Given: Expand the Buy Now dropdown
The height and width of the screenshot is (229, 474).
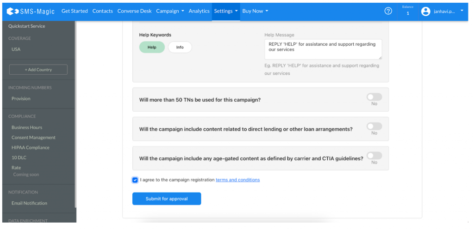Looking at the screenshot, I should point(255,11).
